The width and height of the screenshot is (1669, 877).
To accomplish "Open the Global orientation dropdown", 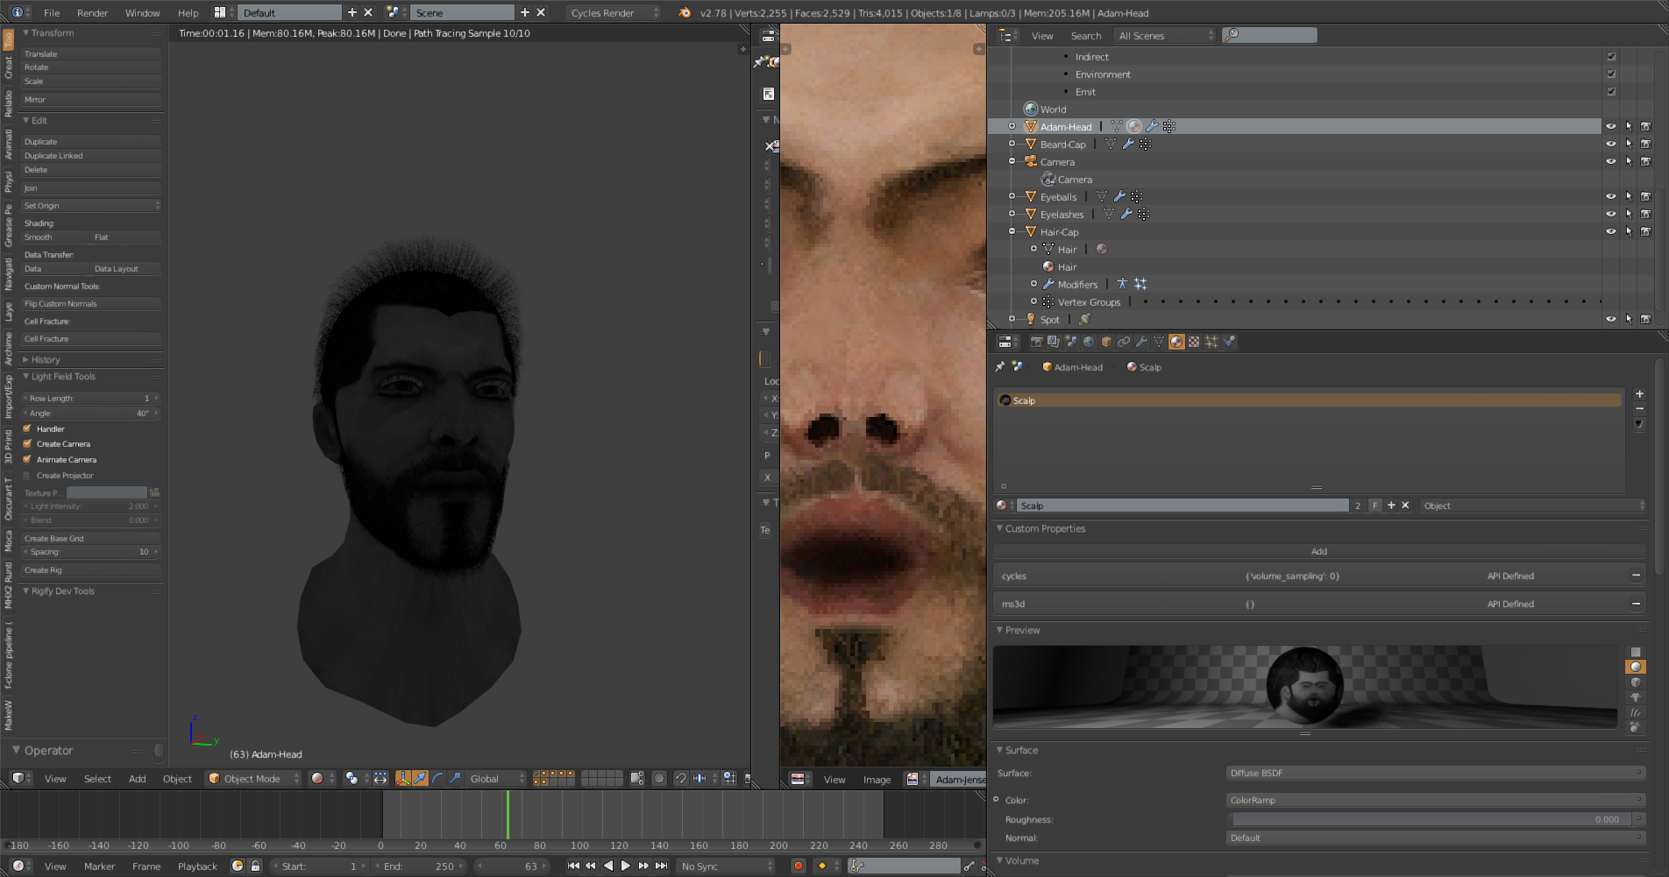I will [496, 778].
